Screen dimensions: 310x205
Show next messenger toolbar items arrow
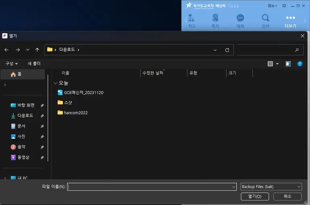coord(305,20)
